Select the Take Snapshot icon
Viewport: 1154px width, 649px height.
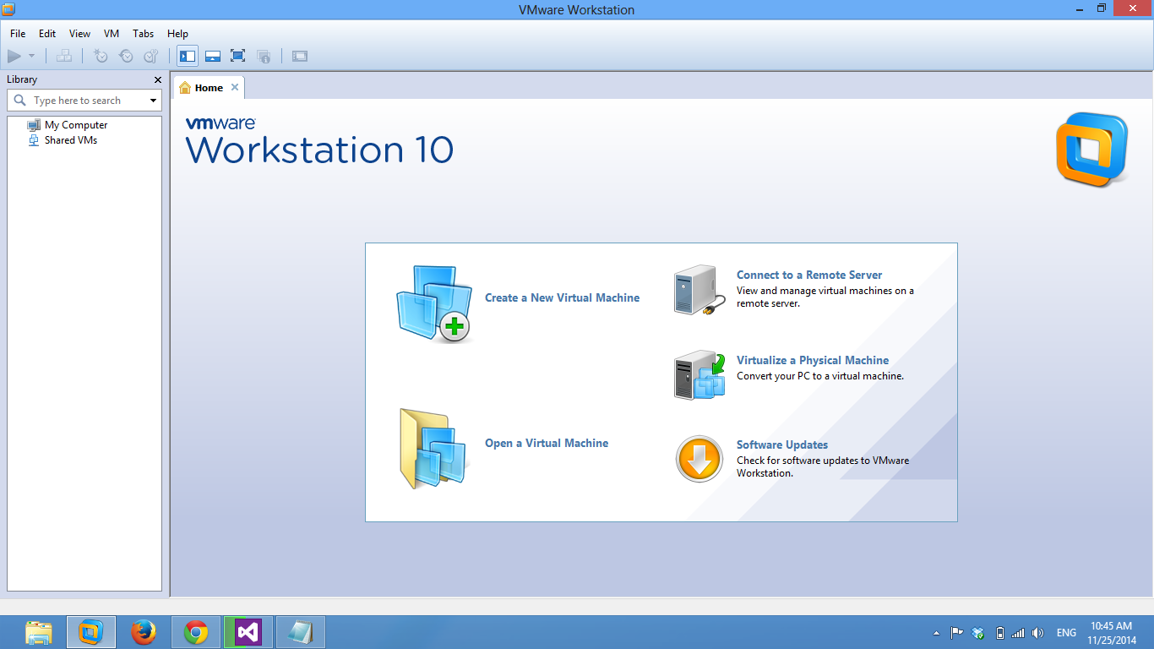(101, 56)
